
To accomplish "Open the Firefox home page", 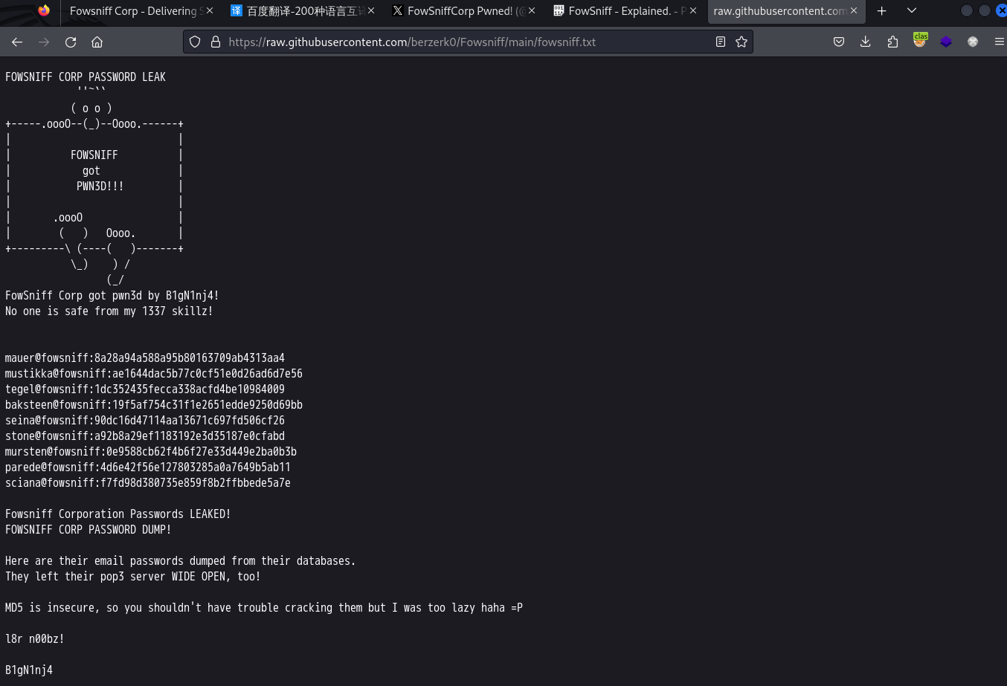I will [97, 42].
